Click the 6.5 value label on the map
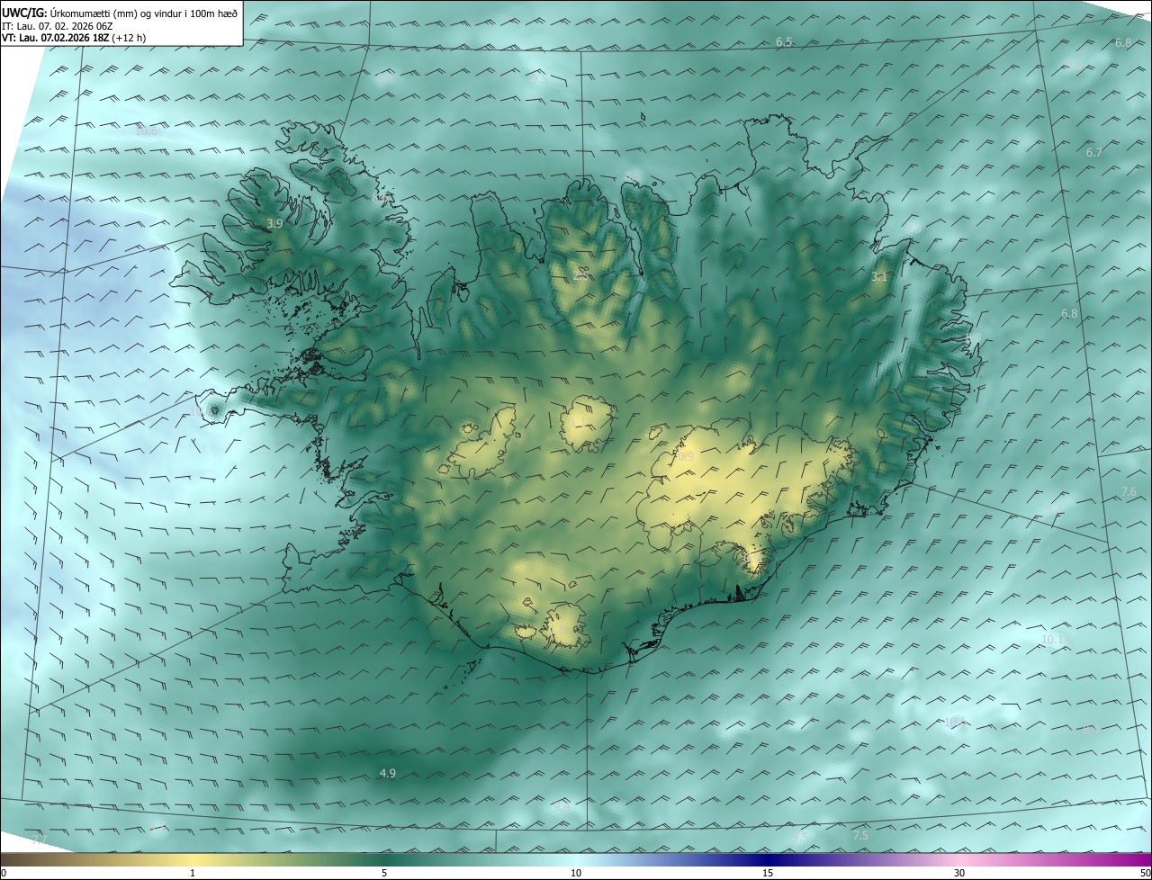Viewport: 1152px width, 880px height. (x=784, y=42)
